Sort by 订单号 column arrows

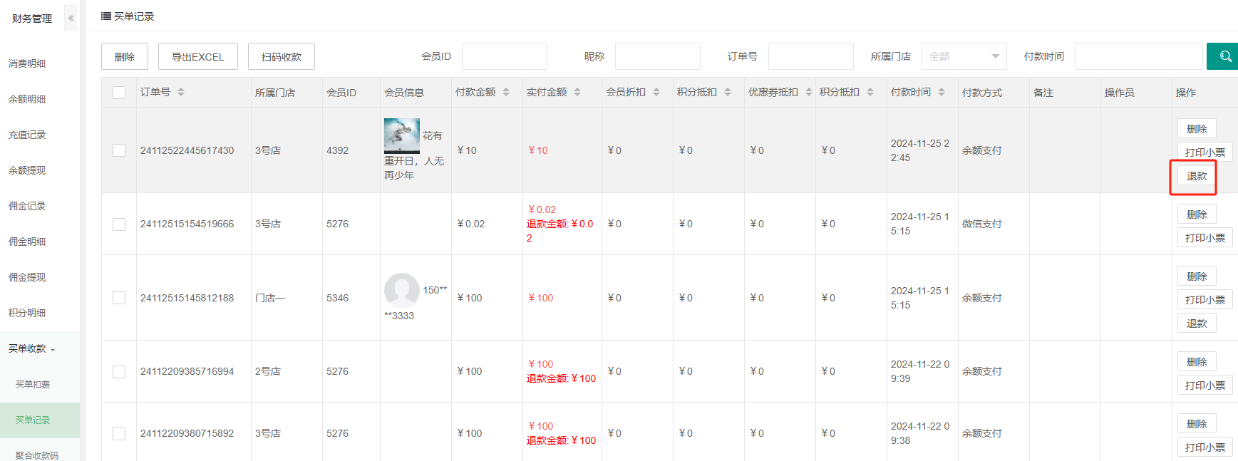pos(181,92)
